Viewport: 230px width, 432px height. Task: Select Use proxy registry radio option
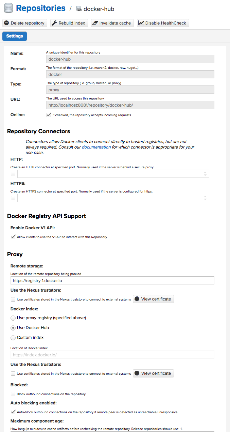(x=13, y=318)
